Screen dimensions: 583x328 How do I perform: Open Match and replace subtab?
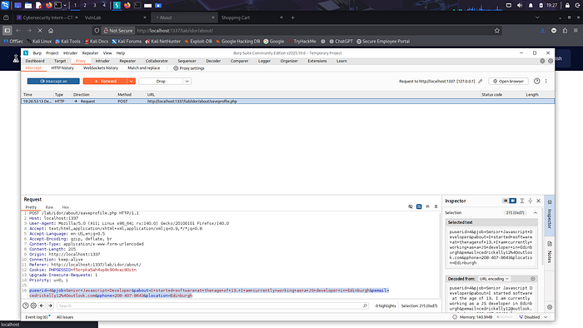pos(143,68)
